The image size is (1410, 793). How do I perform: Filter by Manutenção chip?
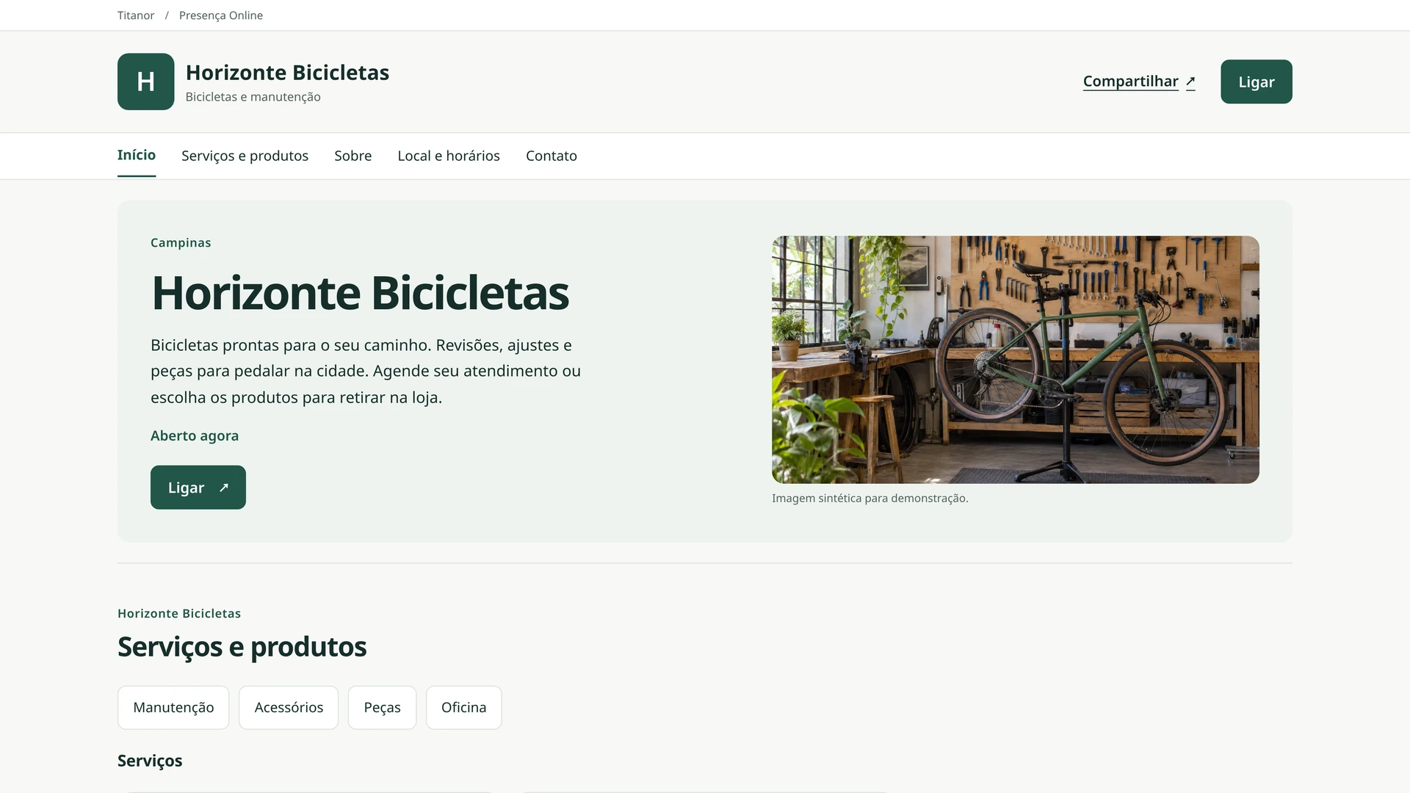(x=173, y=708)
